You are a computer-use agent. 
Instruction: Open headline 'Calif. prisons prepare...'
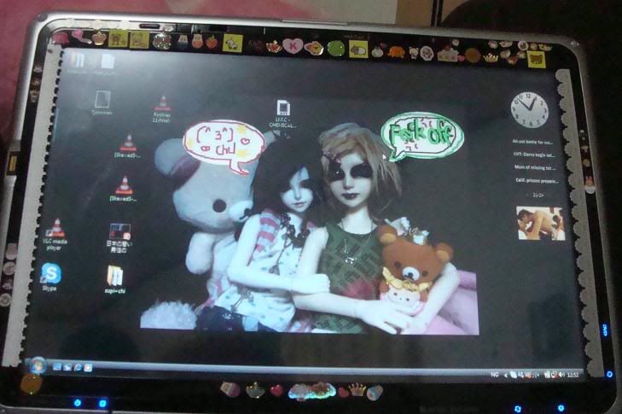[537, 181]
